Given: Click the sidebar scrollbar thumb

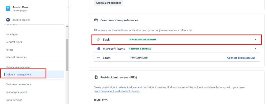Looking at the screenshot, I should [x=67, y=55].
